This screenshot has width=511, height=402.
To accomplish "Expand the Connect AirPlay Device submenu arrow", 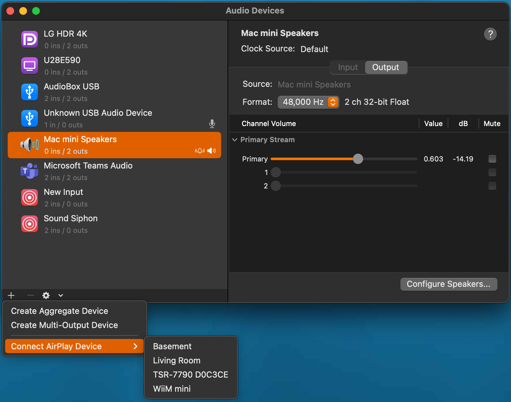I will 135,346.
